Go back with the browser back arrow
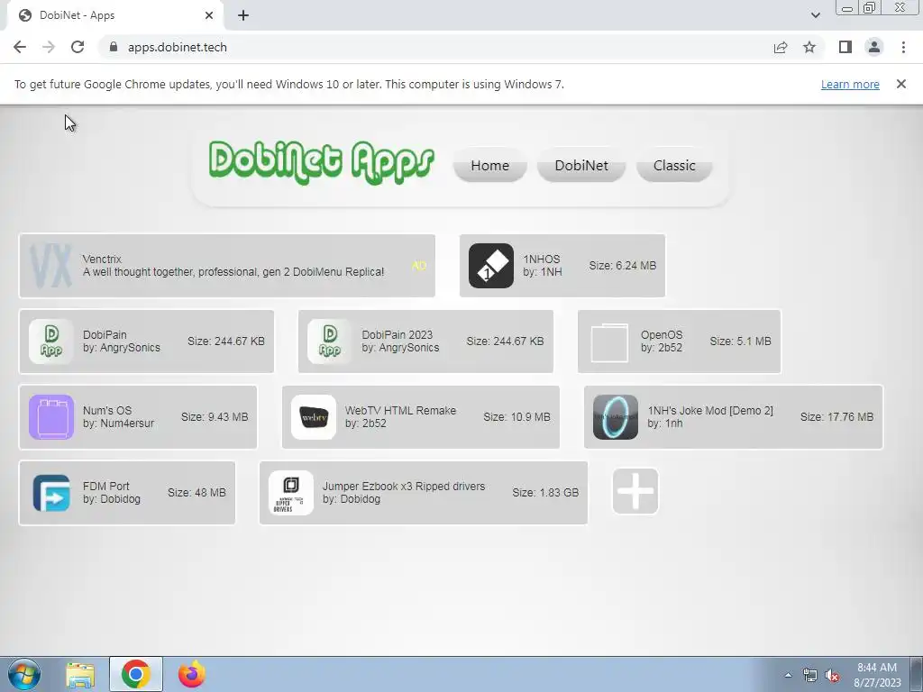This screenshot has width=923, height=692. 20,47
